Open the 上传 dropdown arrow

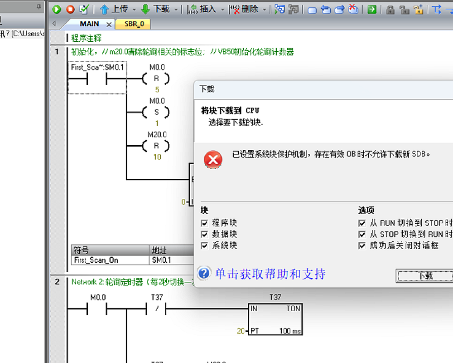pyautogui.click(x=134, y=10)
